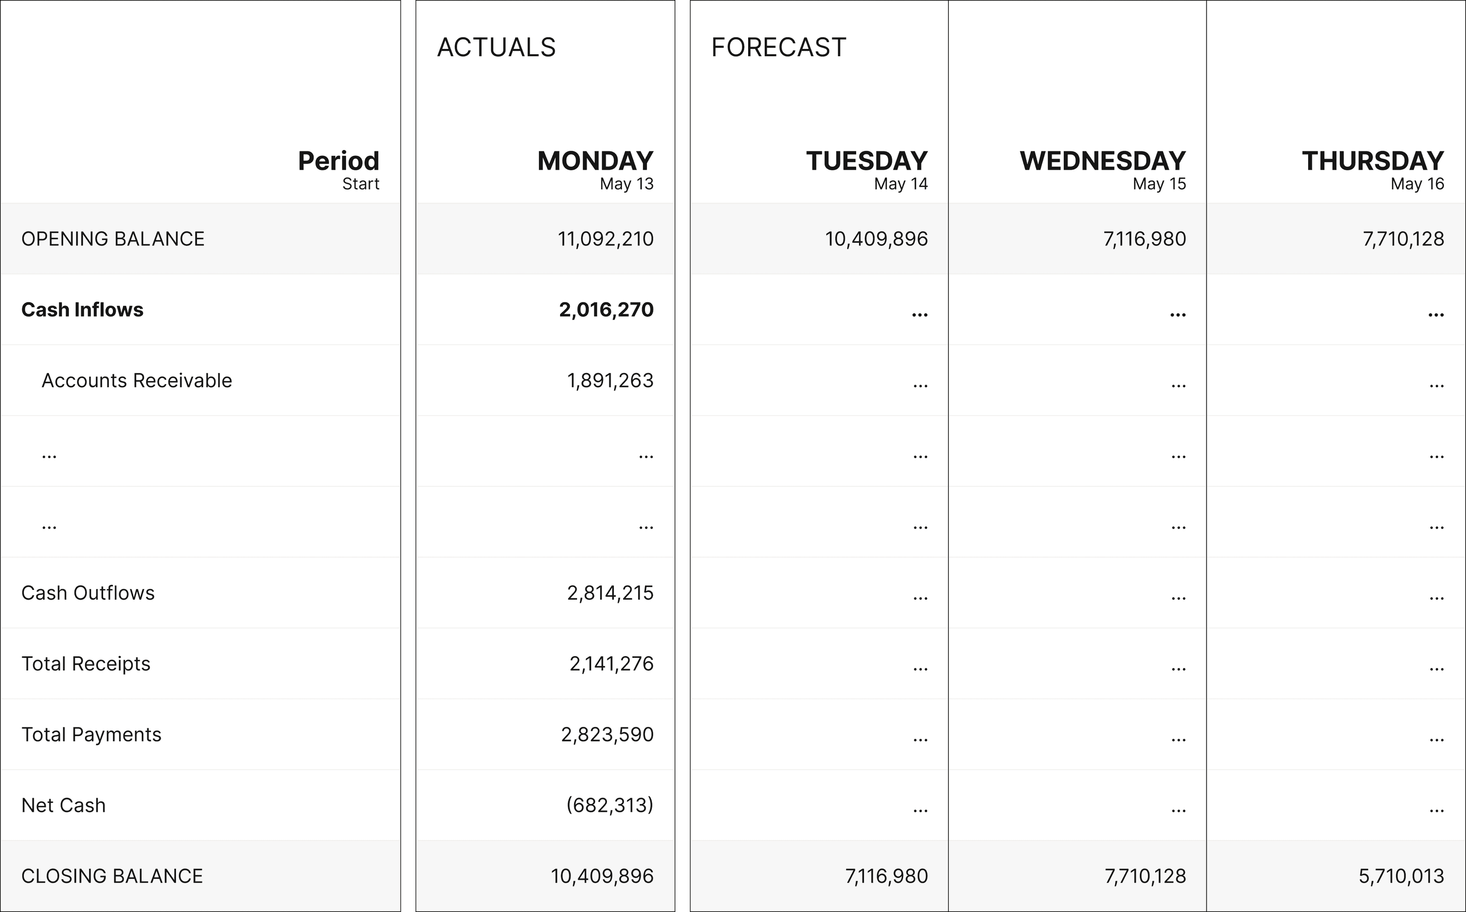Click the Period Start header

338,169
